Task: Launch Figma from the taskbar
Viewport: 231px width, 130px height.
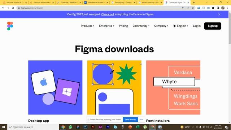Action: 78,127
